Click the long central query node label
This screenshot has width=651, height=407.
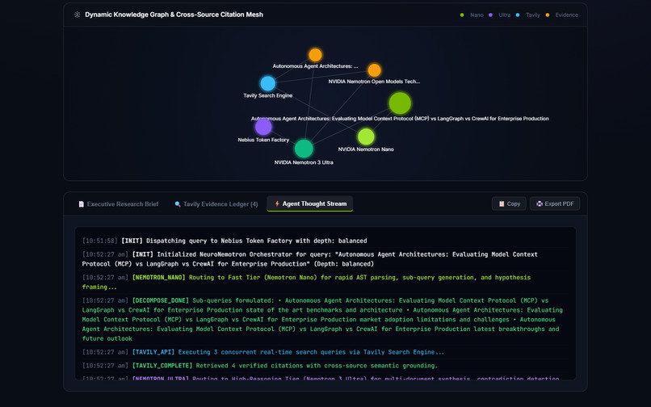(400, 119)
